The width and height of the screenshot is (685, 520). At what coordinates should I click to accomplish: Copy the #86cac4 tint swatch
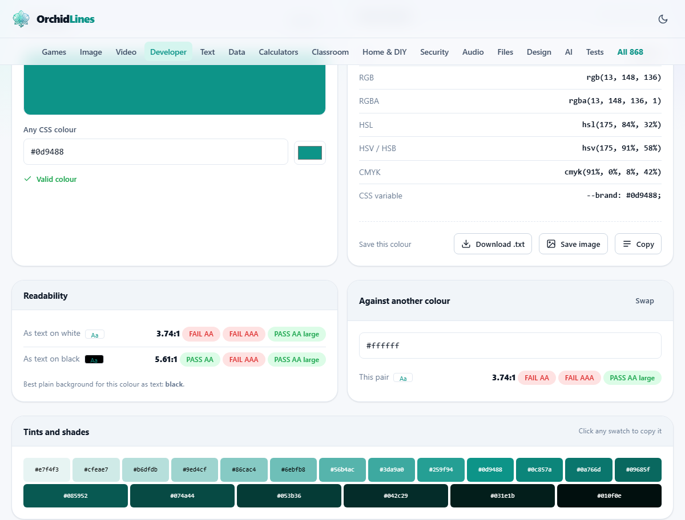(244, 470)
